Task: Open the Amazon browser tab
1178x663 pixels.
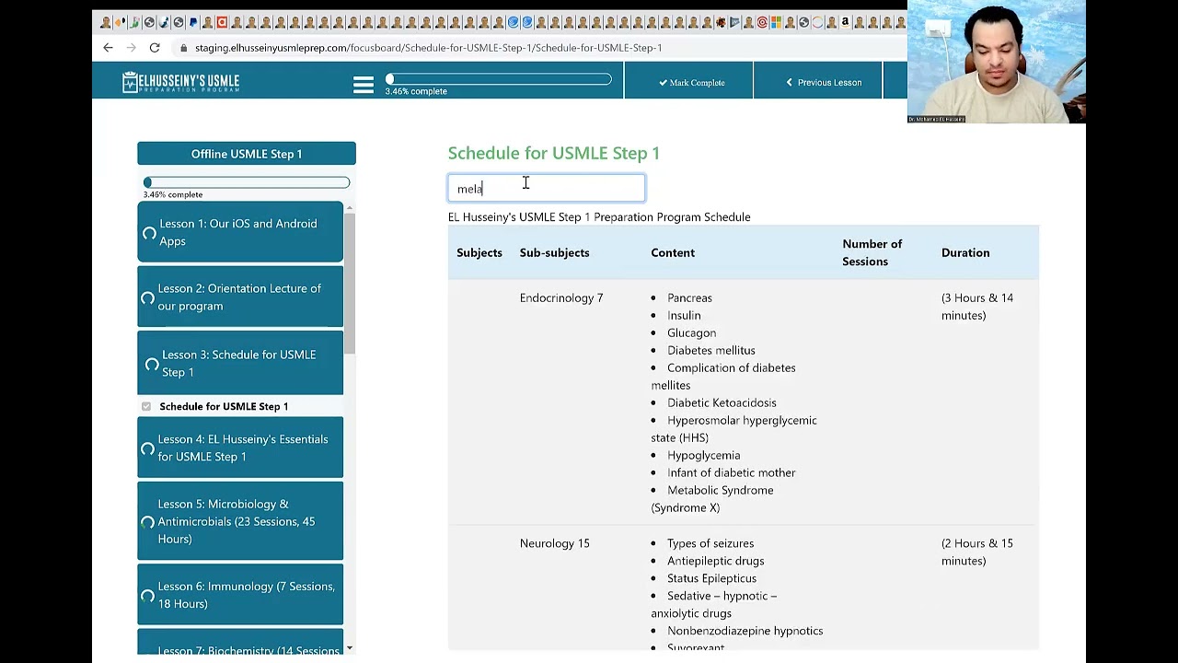Action: tap(845, 22)
